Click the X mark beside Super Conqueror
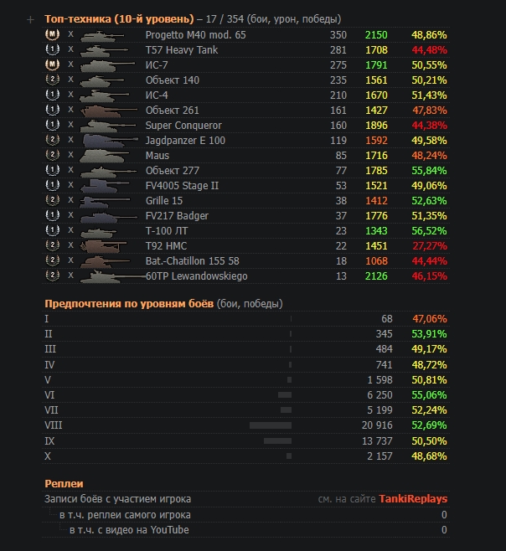The width and height of the screenshot is (506, 551). [x=70, y=126]
